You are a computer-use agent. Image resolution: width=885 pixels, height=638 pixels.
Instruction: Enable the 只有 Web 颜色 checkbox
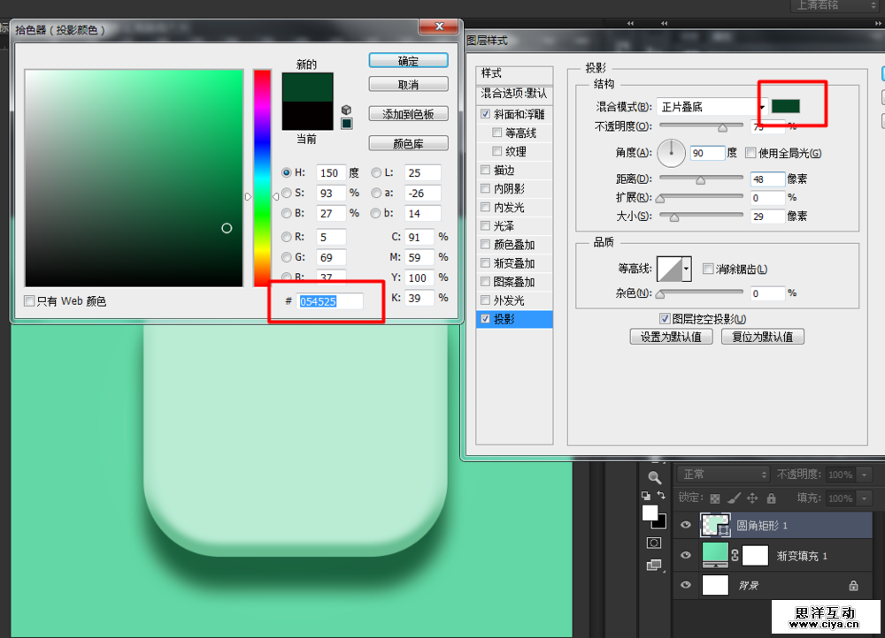(x=29, y=301)
